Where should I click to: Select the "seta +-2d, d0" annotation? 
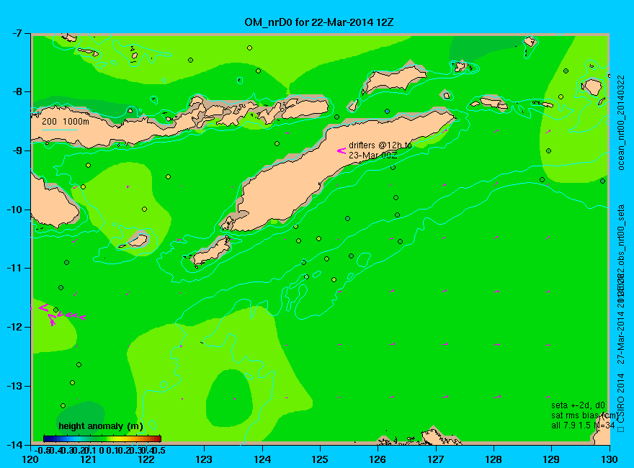coord(578,405)
